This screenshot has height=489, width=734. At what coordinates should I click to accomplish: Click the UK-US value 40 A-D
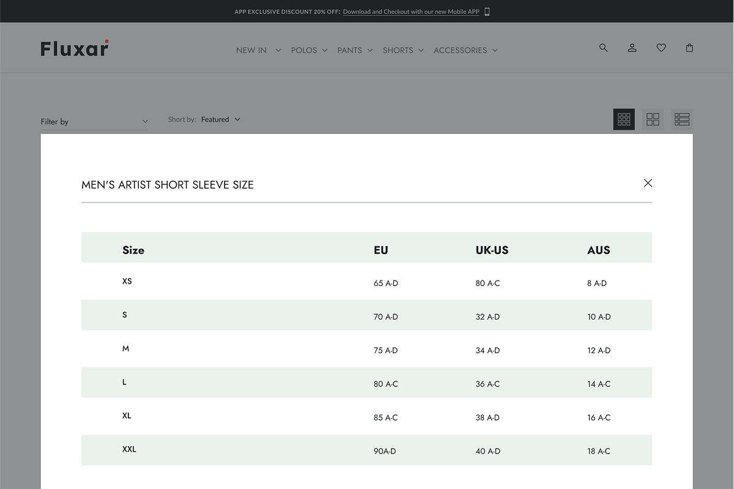pyautogui.click(x=488, y=451)
